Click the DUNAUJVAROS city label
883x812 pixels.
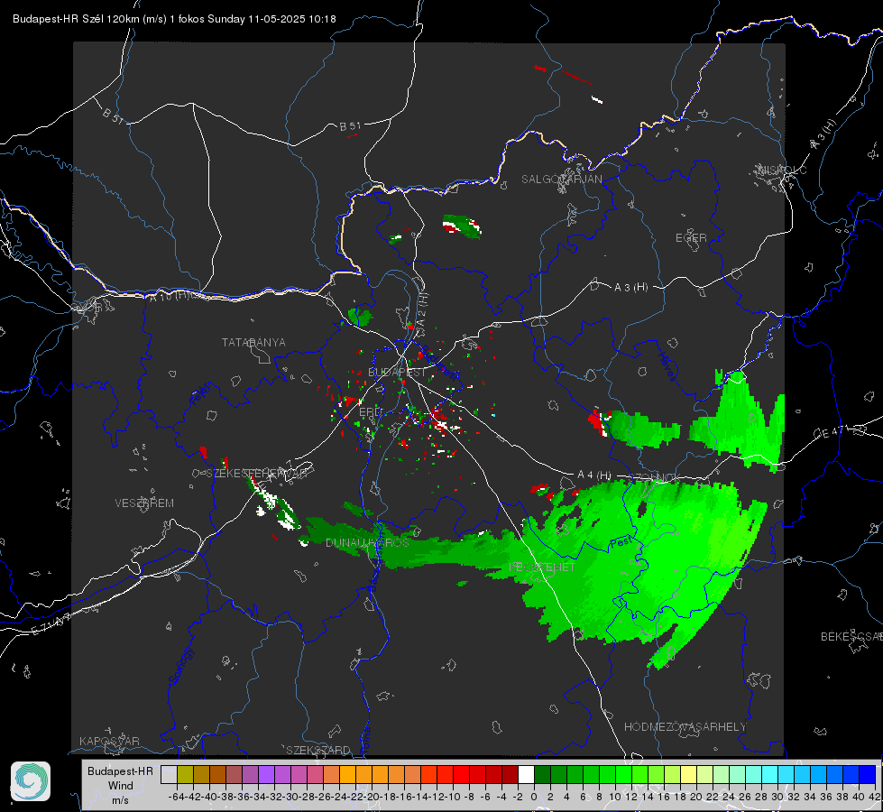pos(367,542)
